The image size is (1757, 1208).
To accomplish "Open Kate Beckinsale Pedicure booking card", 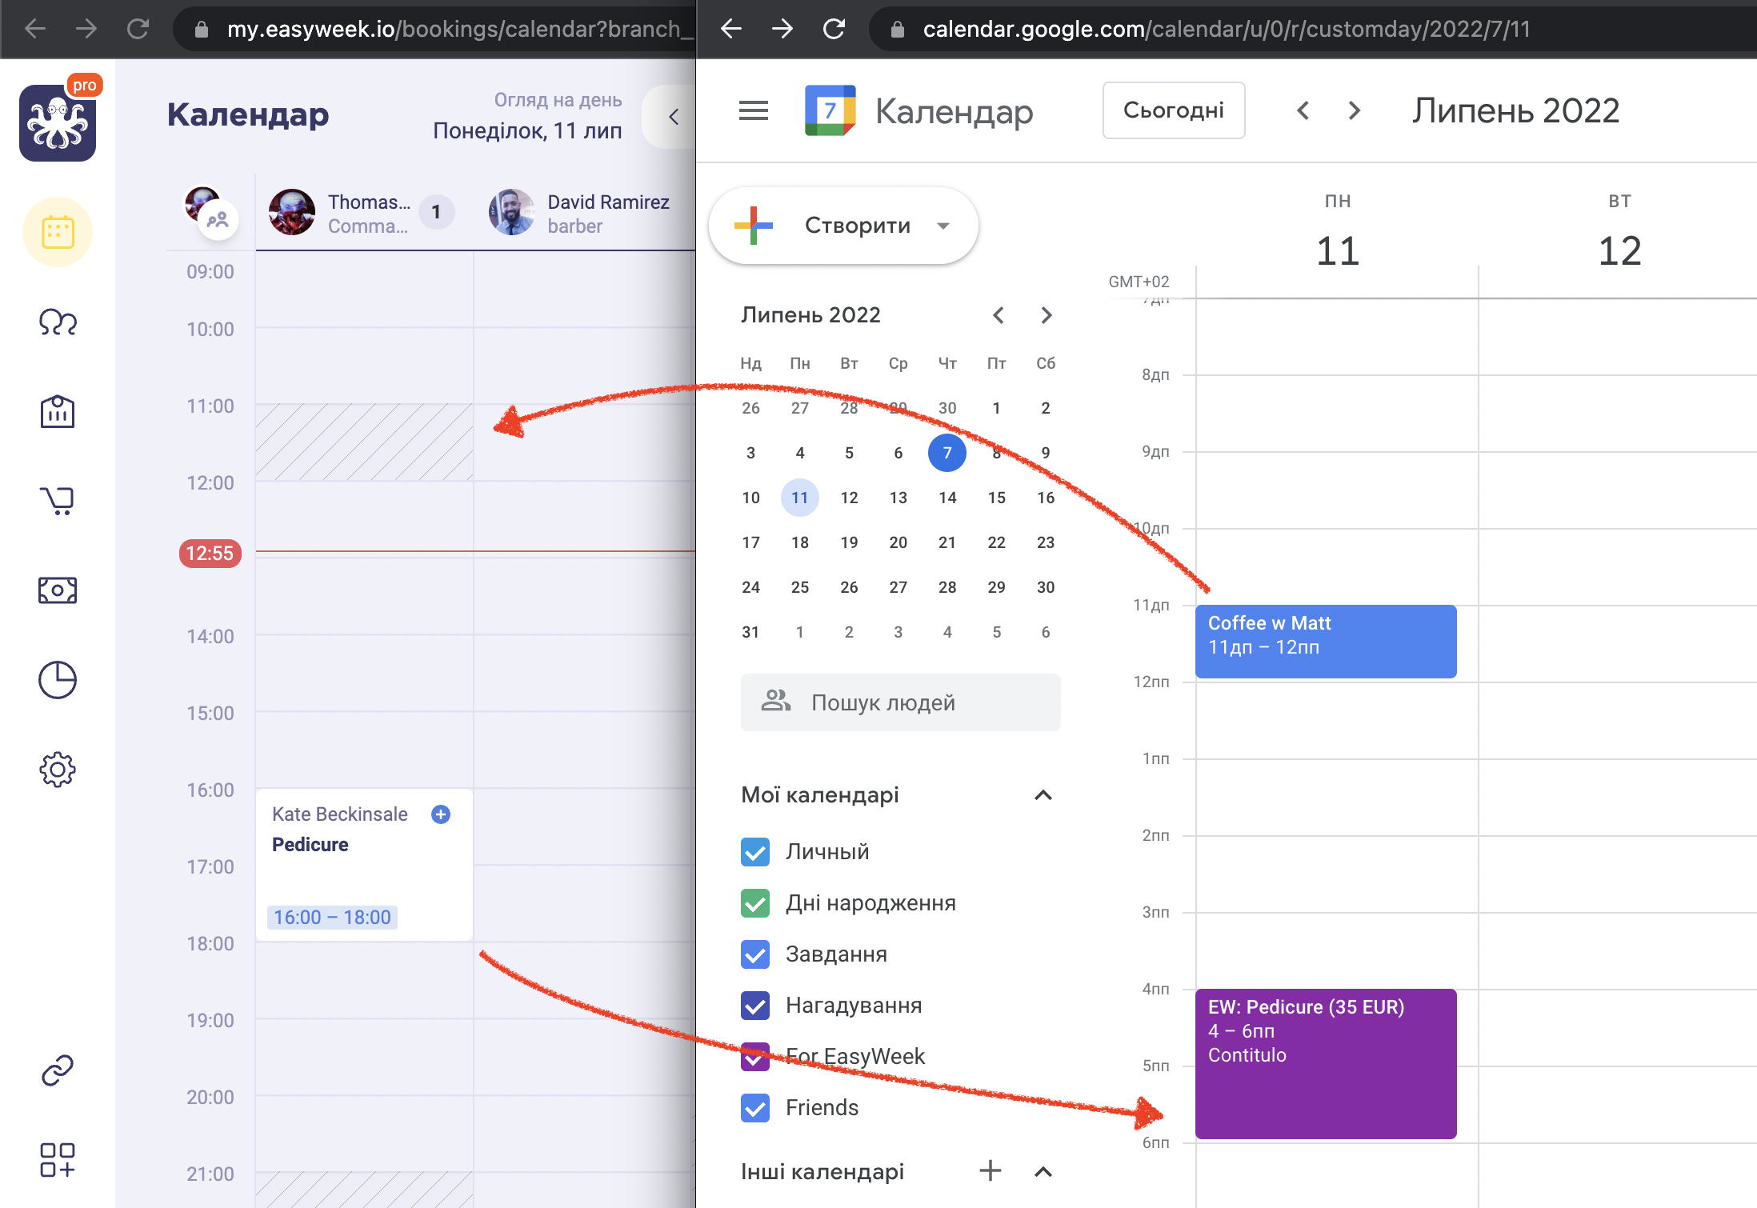I will [x=365, y=865].
